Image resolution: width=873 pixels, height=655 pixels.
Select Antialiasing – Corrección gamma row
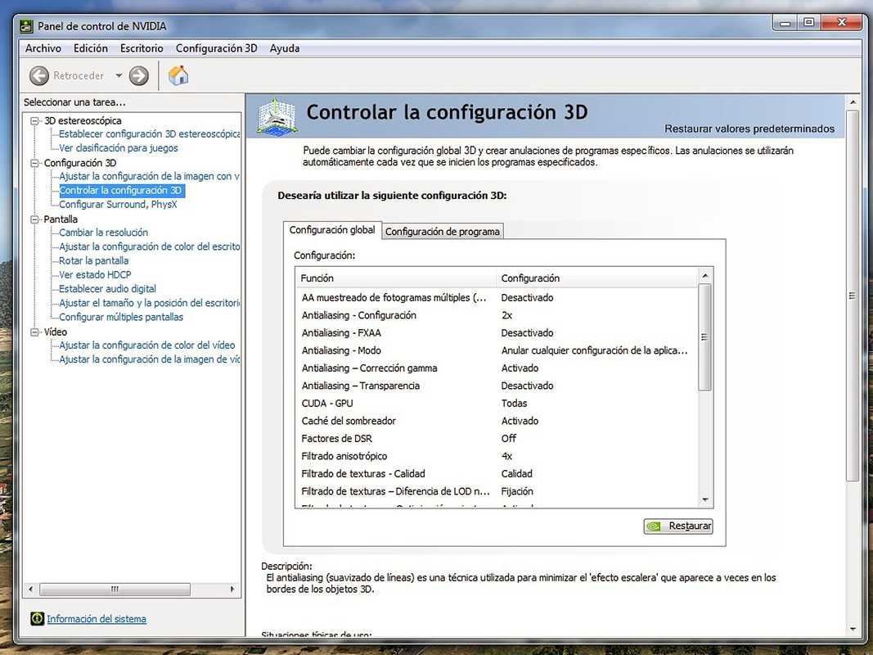497,368
